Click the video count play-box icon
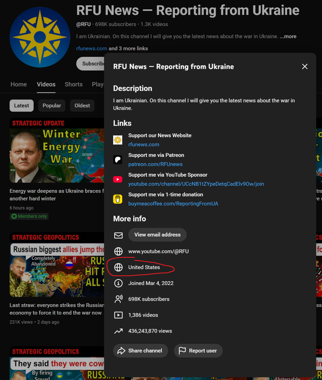Screen dimensions: 322x380 [118, 315]
